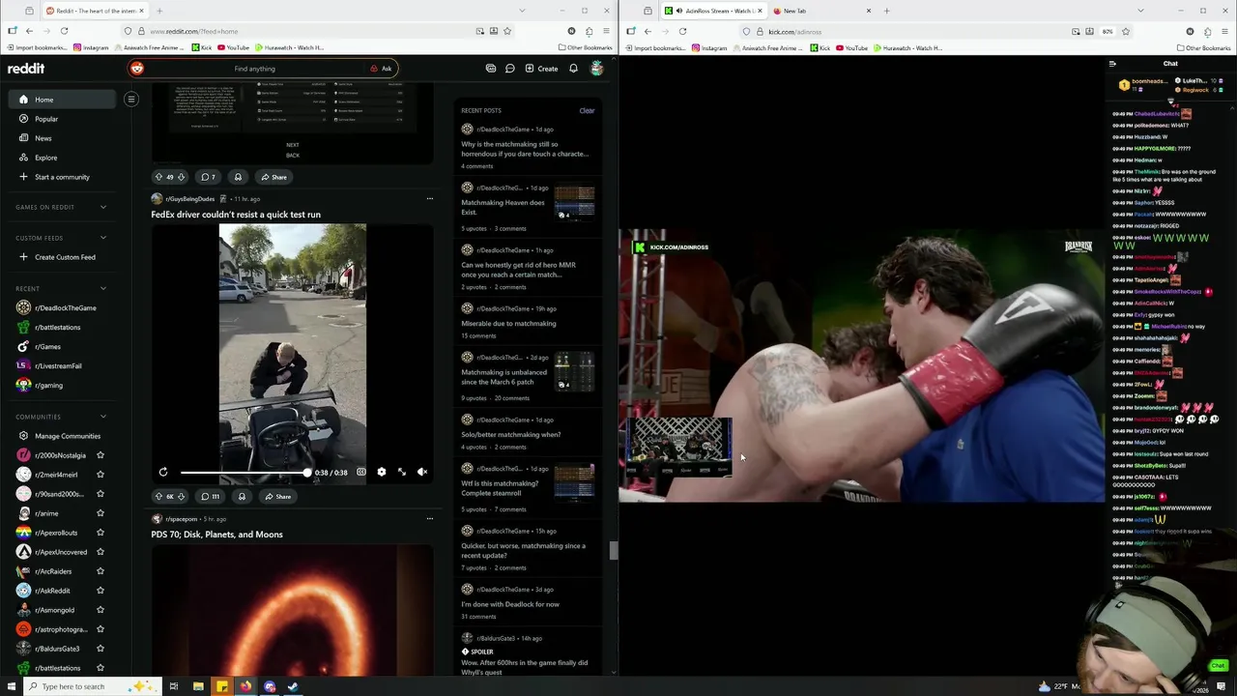
Task: Click Ask button in Reddit search bar
Action: coord(381,69)
